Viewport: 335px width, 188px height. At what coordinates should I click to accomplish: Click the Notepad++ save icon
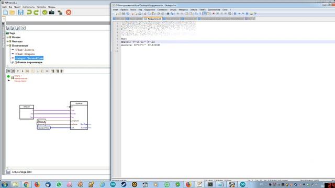pos(124,14)
